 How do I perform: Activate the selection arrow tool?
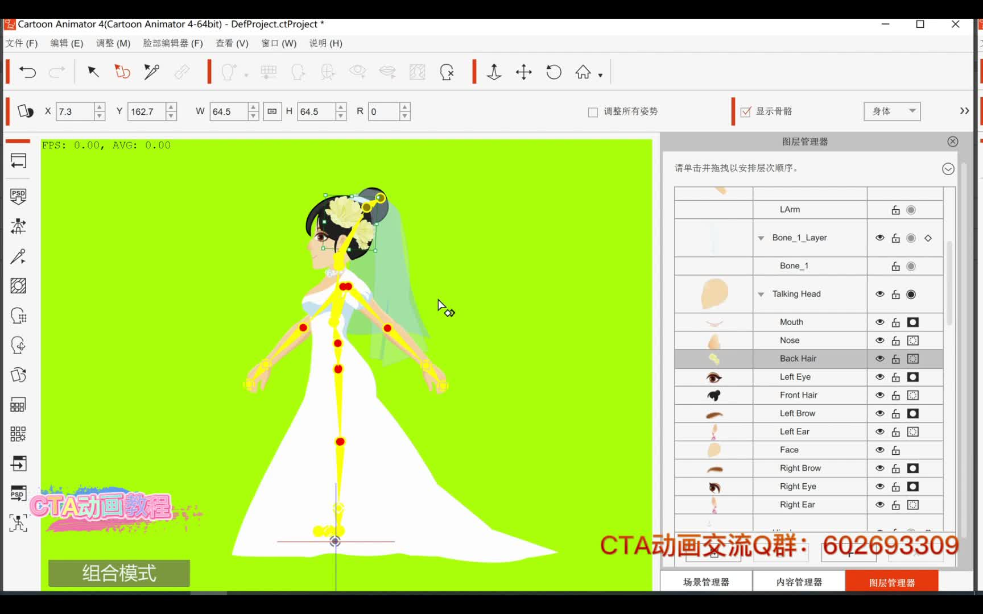(x=93, y=72)
